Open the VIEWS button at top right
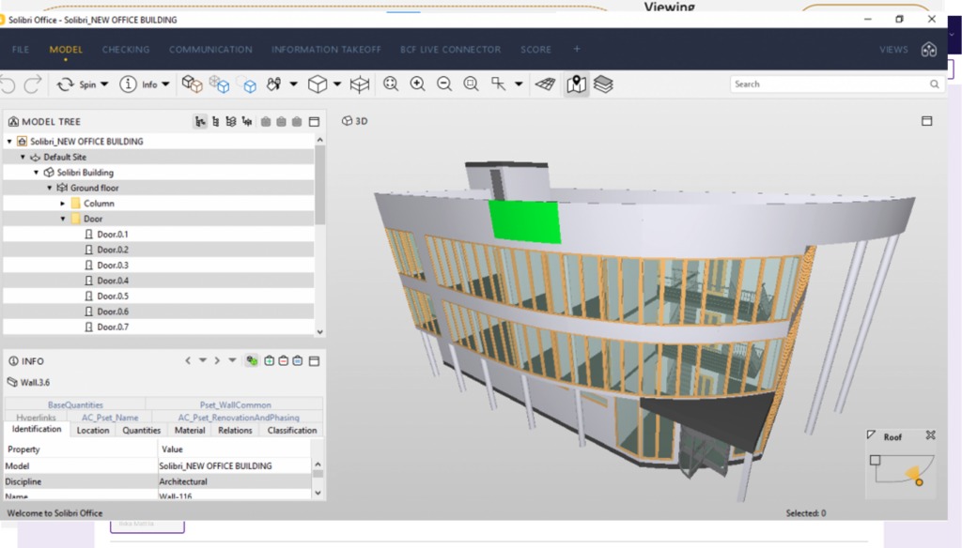 (x=893, y=50)
